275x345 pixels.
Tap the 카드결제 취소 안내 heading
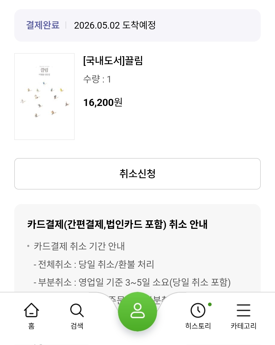117,224
